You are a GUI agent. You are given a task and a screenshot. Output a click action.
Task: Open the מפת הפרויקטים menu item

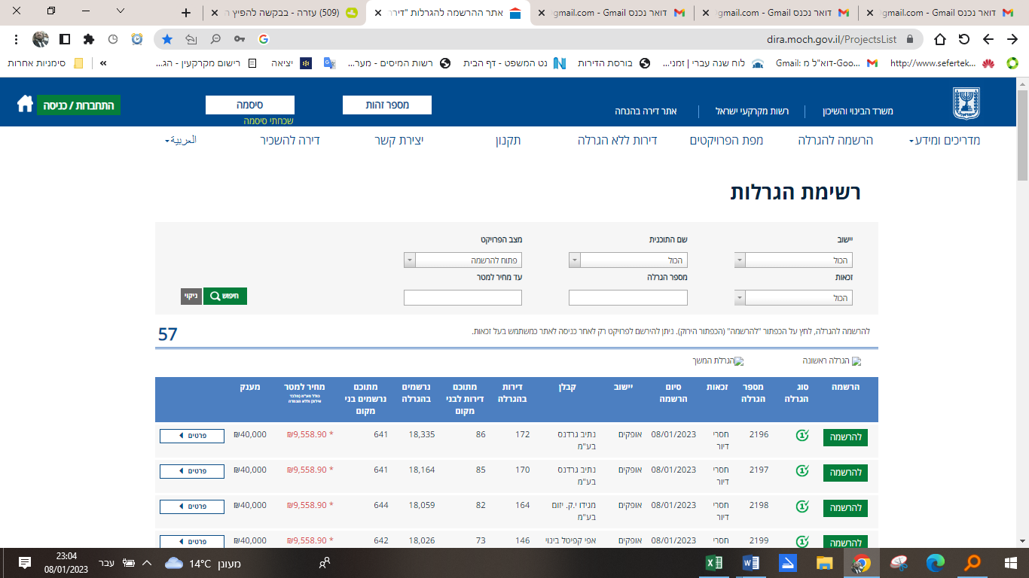pos(727,140)
